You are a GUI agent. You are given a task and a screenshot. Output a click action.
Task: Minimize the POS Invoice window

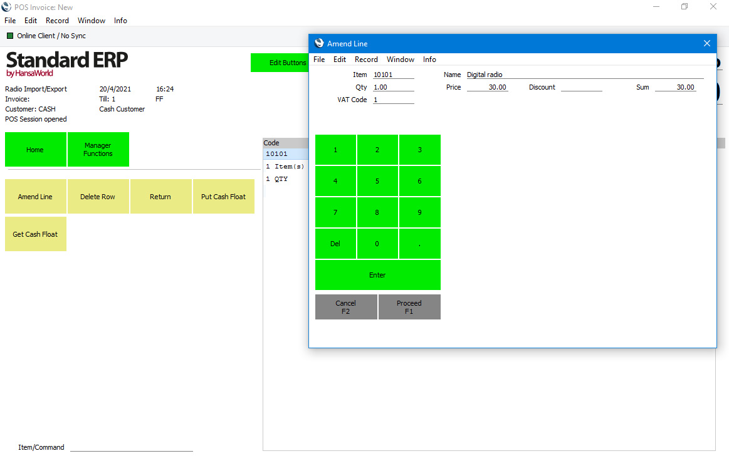click(656, 6)
